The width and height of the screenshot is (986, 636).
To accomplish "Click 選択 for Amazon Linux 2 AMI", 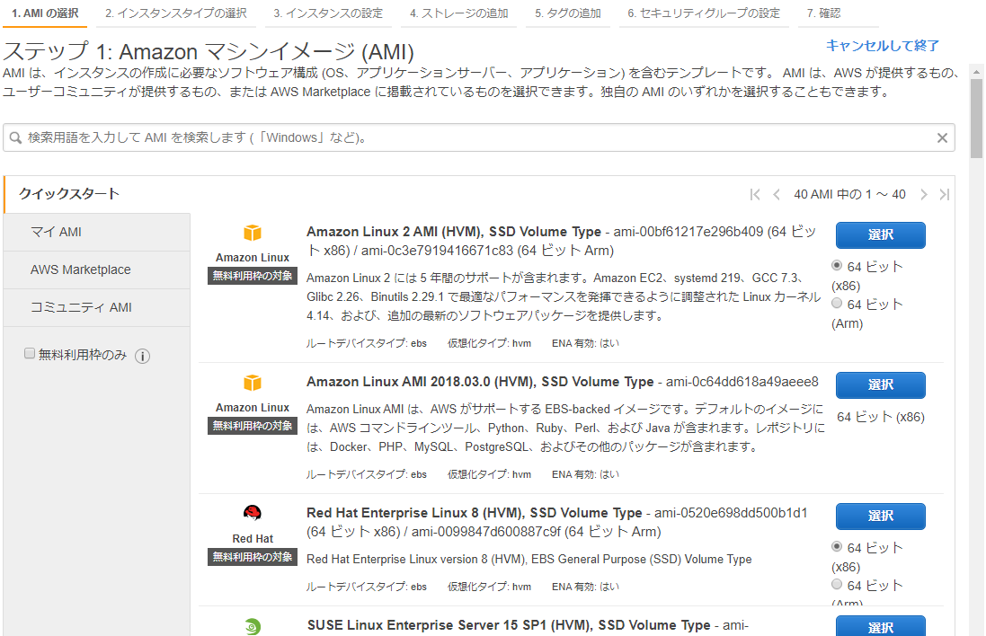I will coord(880,235).
